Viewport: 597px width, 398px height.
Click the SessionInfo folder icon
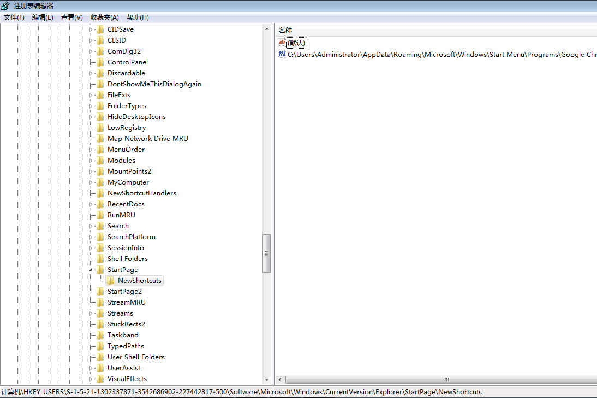[x=100, y=247]
